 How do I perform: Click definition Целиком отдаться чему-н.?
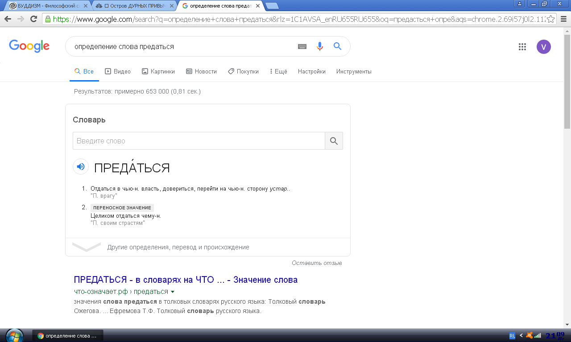126,216
